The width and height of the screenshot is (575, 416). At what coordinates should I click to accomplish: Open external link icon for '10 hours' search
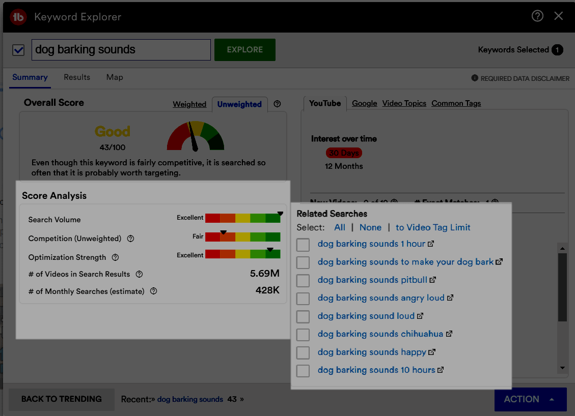(x=441, y=370)
